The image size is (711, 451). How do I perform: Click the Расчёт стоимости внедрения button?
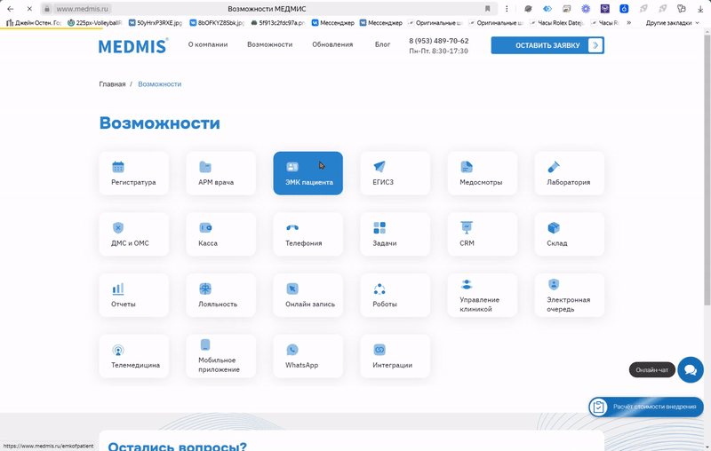tap(646, 407)
